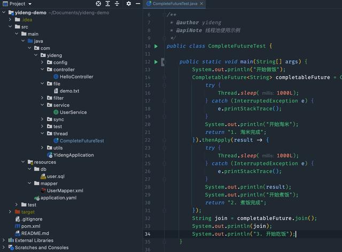Image resolution: width=342 pixels, height=252 pixels.
Task: Open UserService interface
Action: (73, 112)
